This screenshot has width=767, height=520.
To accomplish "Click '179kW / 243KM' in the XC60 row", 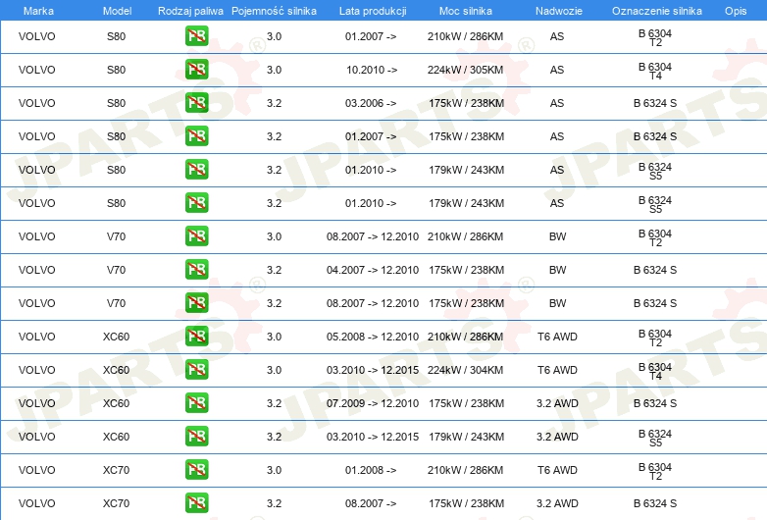I will [466, 437].
